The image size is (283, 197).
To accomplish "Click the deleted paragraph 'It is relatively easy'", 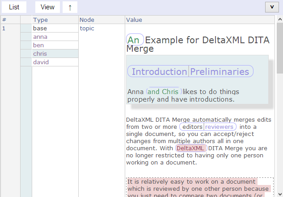I will click(x=199, y=187).
